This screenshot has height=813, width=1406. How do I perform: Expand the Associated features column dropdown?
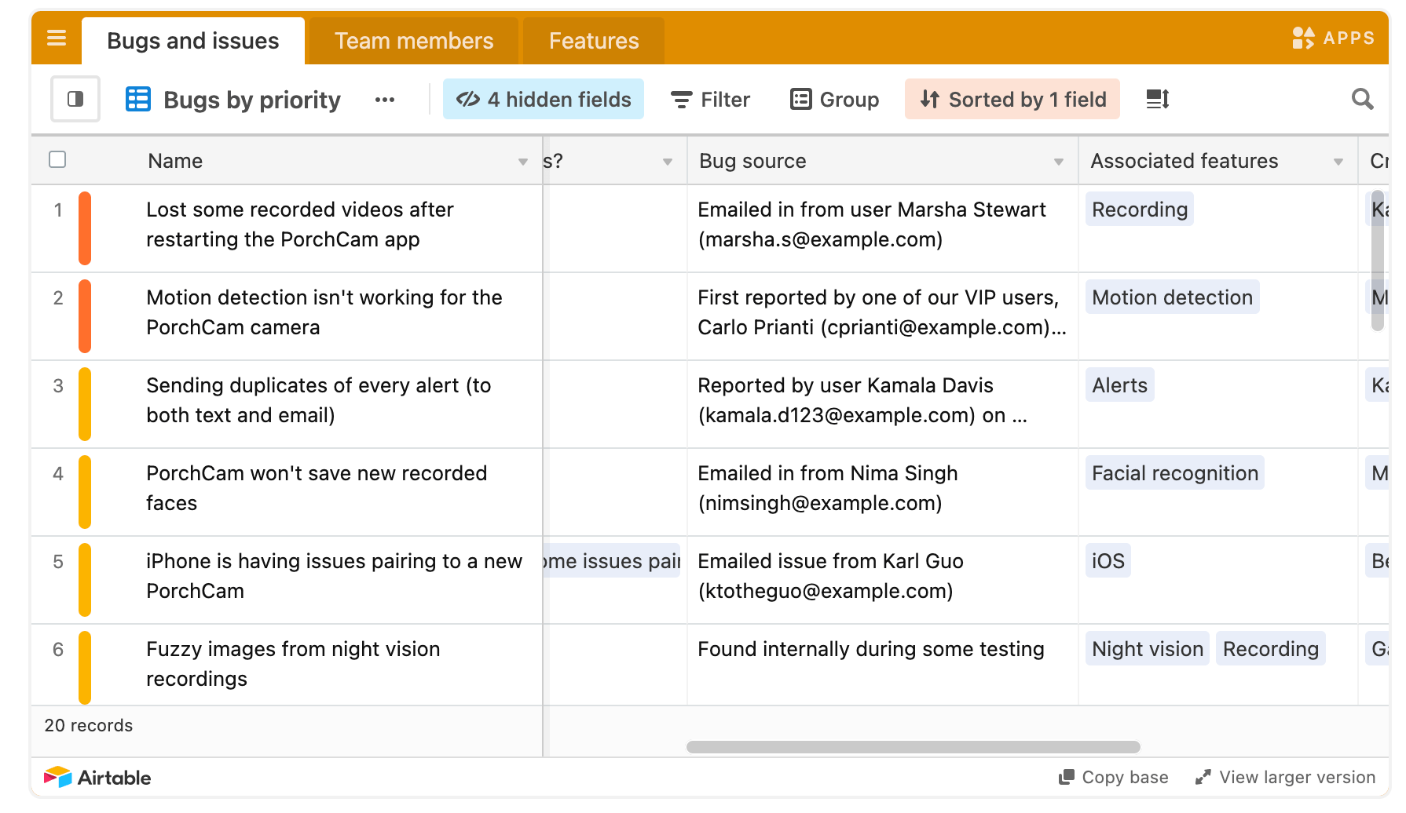(1338, 162)
